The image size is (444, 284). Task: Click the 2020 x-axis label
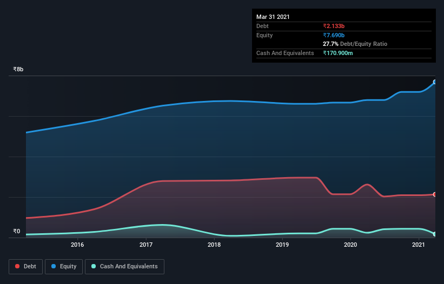pos(350,245)
